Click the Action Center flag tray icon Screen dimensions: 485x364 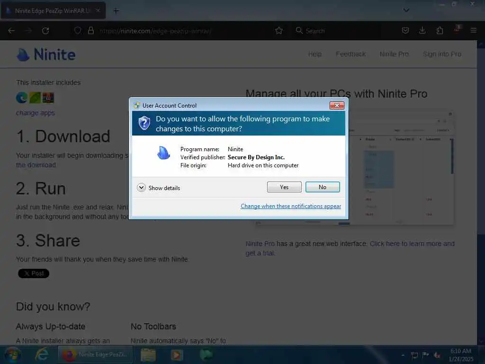coord(426,355)
